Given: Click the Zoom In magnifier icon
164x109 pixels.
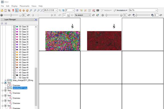Looking at the screenshot, I should 35,10.
